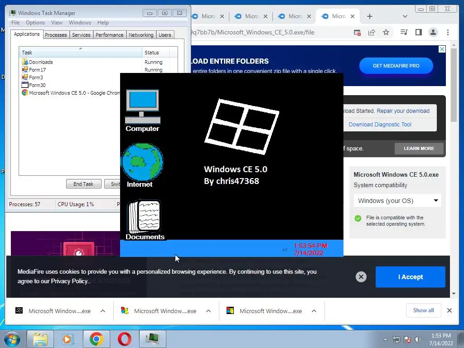464x348 pixels.
Task: Open Task Manager from the taskbar
Action: point(152,339)
